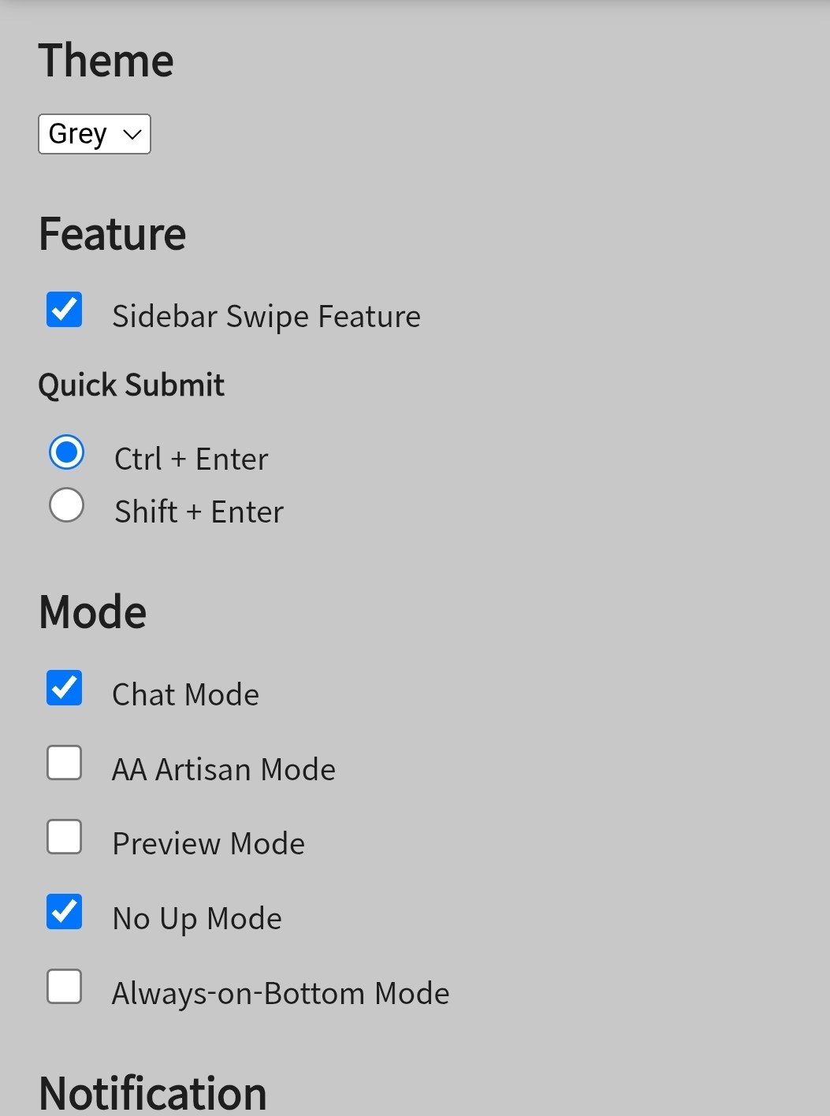Screen dimensions: 830x1116
Task: Click the Quick Submit subheading
Action: tap(132, 385)
